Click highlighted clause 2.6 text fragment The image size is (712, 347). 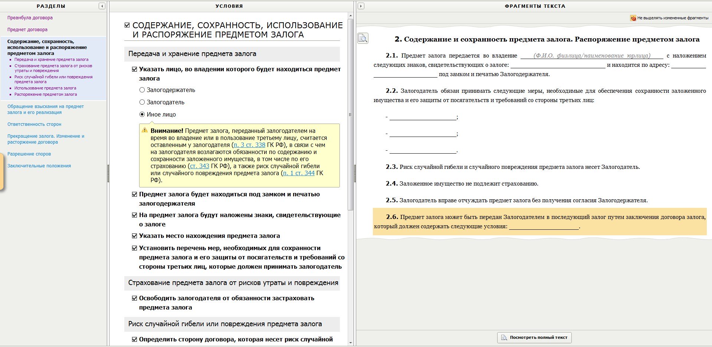540,222
